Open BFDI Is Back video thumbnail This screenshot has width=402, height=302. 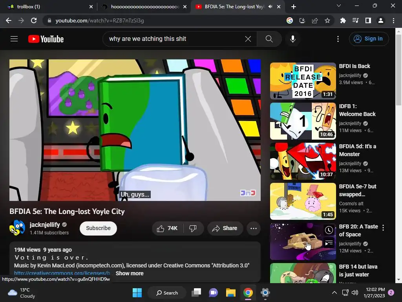[303, 81]
